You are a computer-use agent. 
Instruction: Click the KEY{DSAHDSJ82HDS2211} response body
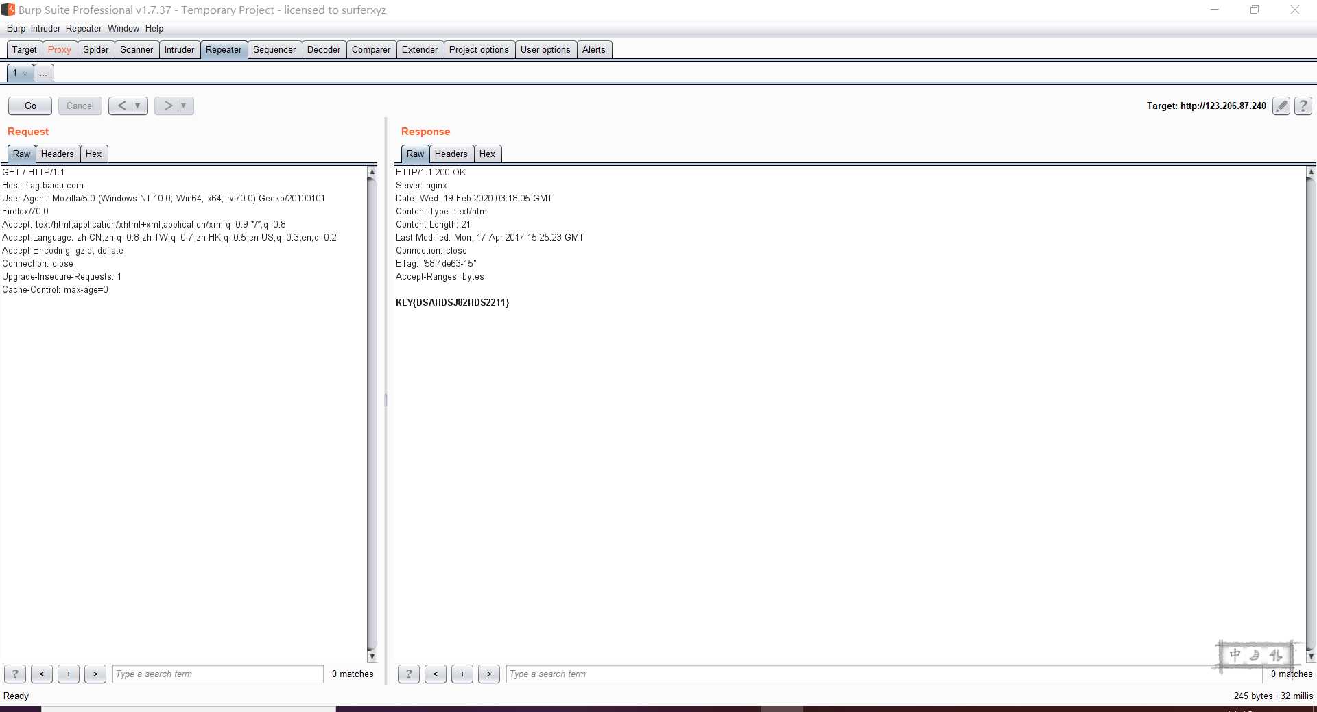click(x=452, y=303)
